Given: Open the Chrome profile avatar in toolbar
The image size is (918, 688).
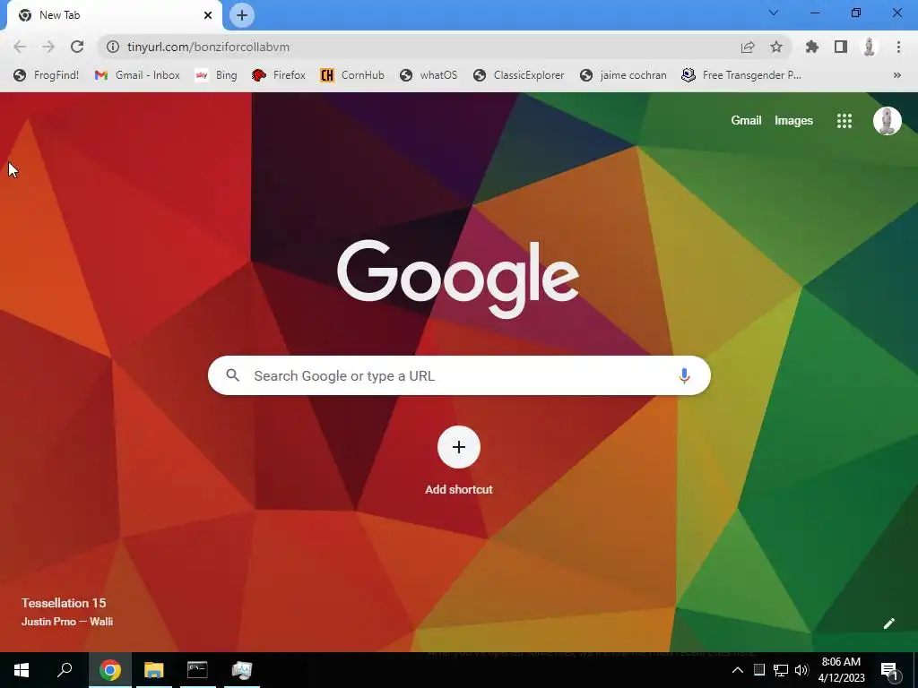Looking at the screenshot, I should (870, 47).
